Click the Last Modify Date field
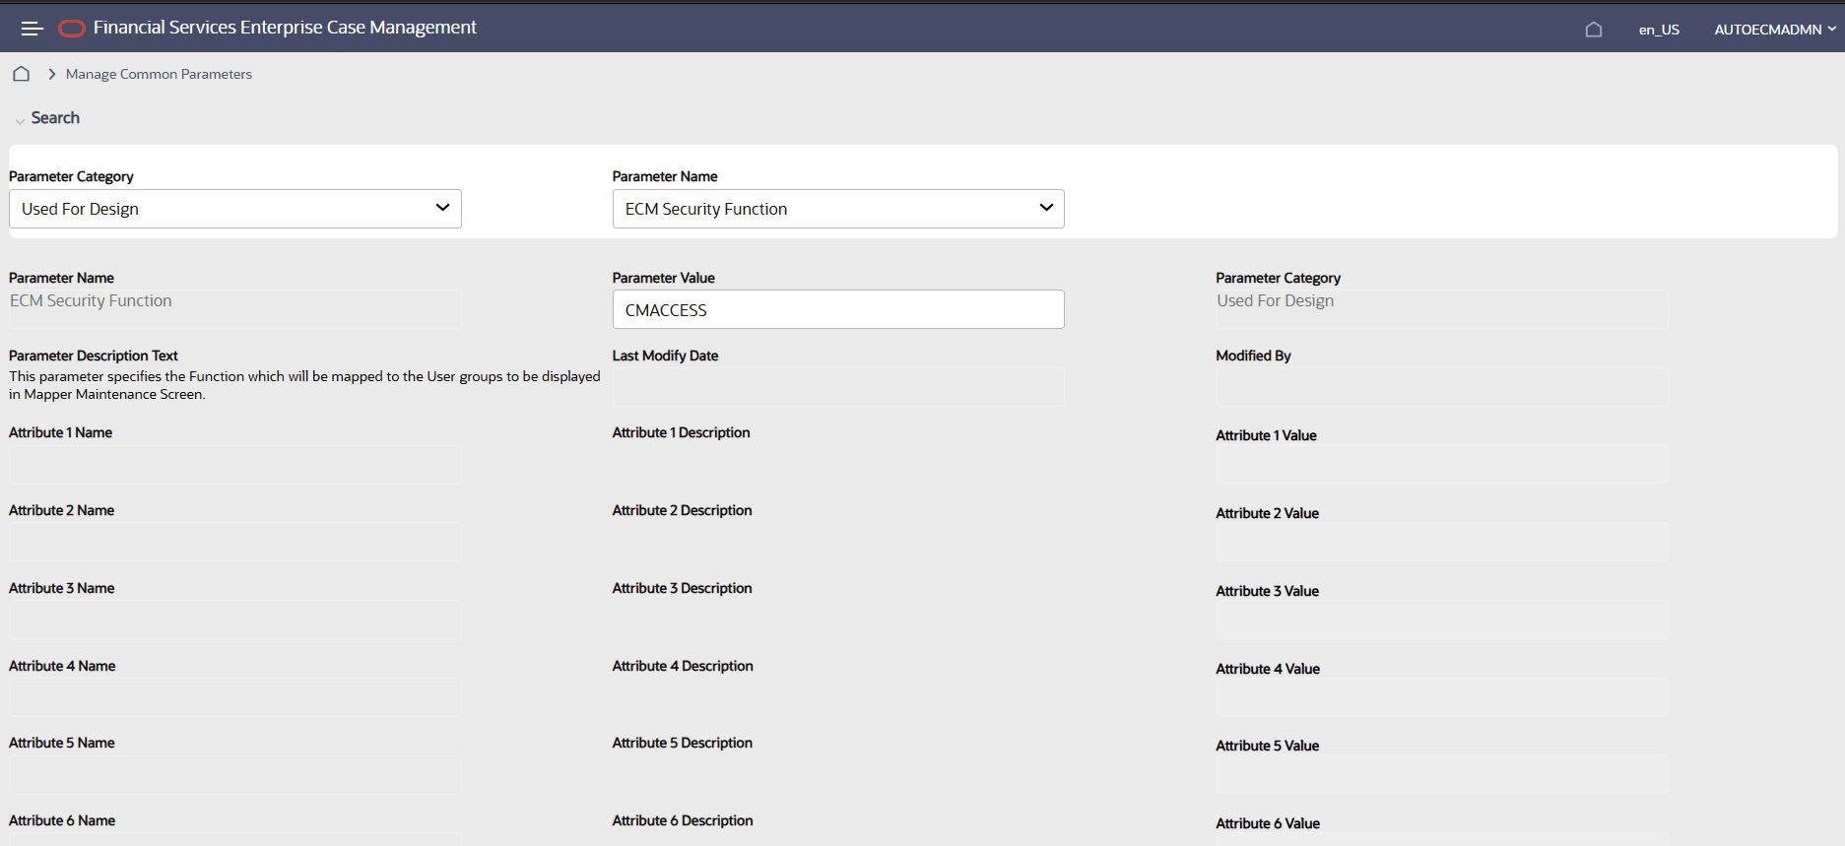 [838, 387]
